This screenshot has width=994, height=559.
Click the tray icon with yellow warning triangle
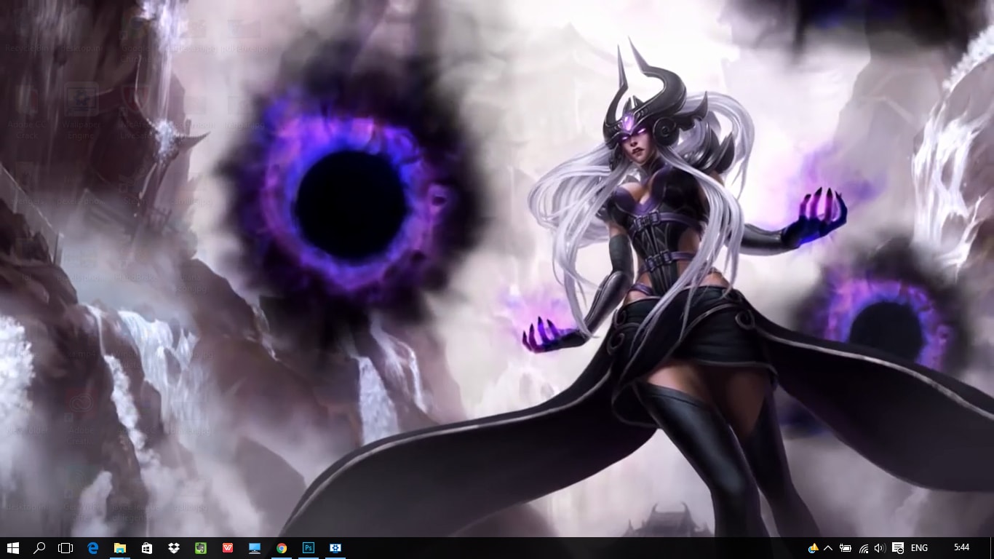tap(814, 548)
